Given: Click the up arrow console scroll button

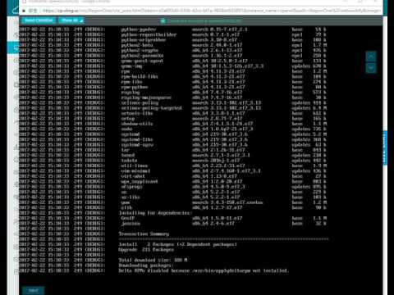Looking at the screenshot, I should pos(371,57).
